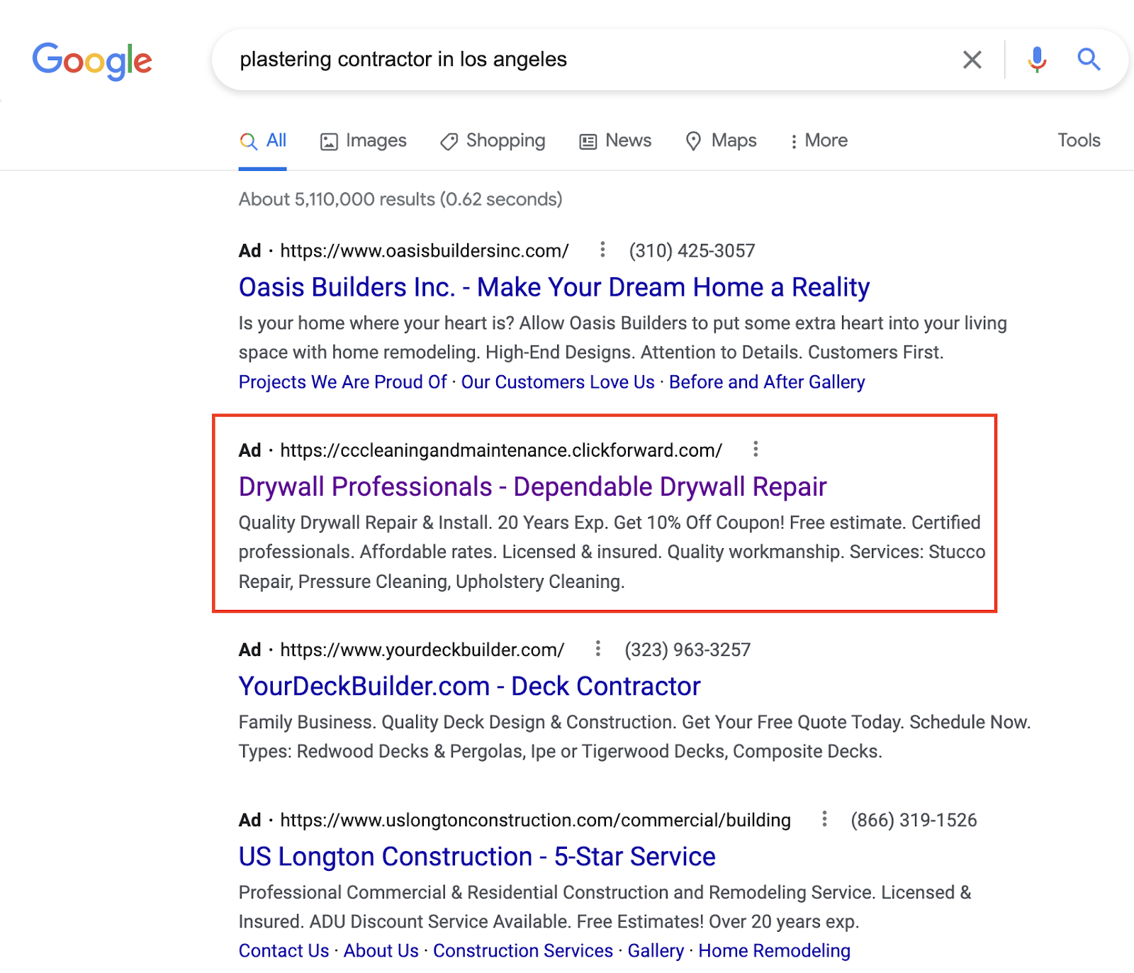1134x973 pixels.
Task: Start voice search with microphone icon
Action: 1037,60
